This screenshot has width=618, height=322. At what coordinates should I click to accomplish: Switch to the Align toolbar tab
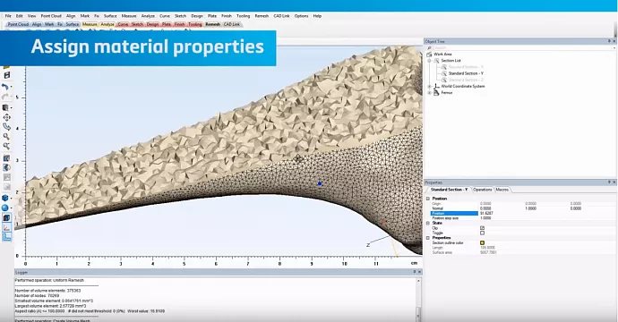[37, 24]
